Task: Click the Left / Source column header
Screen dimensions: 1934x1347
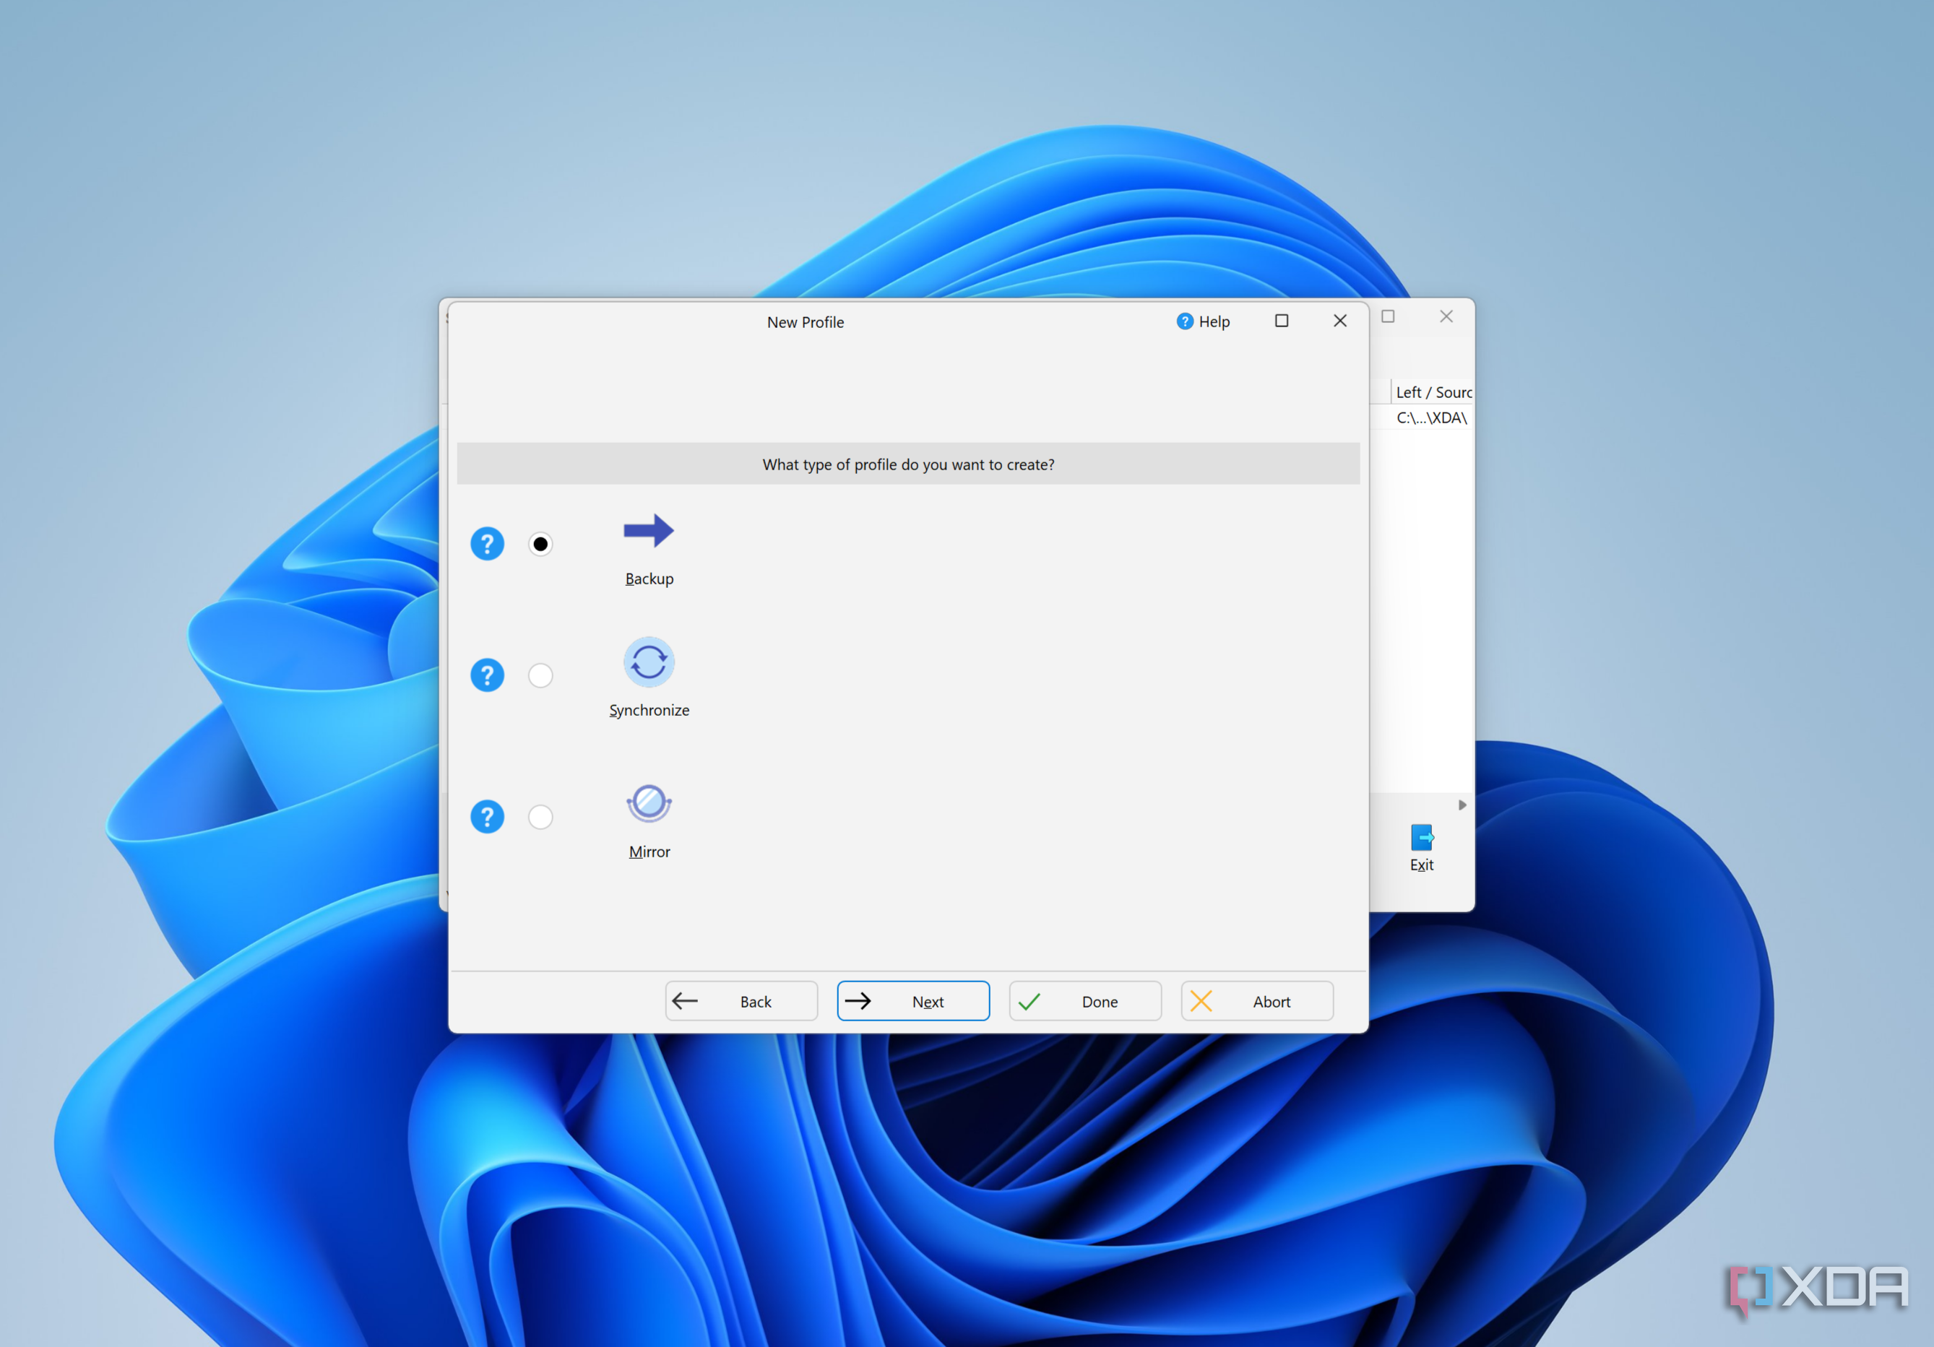Action: pos(1433,392)
